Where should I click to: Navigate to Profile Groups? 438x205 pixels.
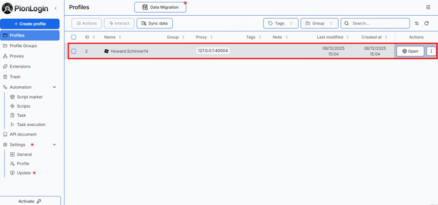pyautogui.click(x=23, y=46)
